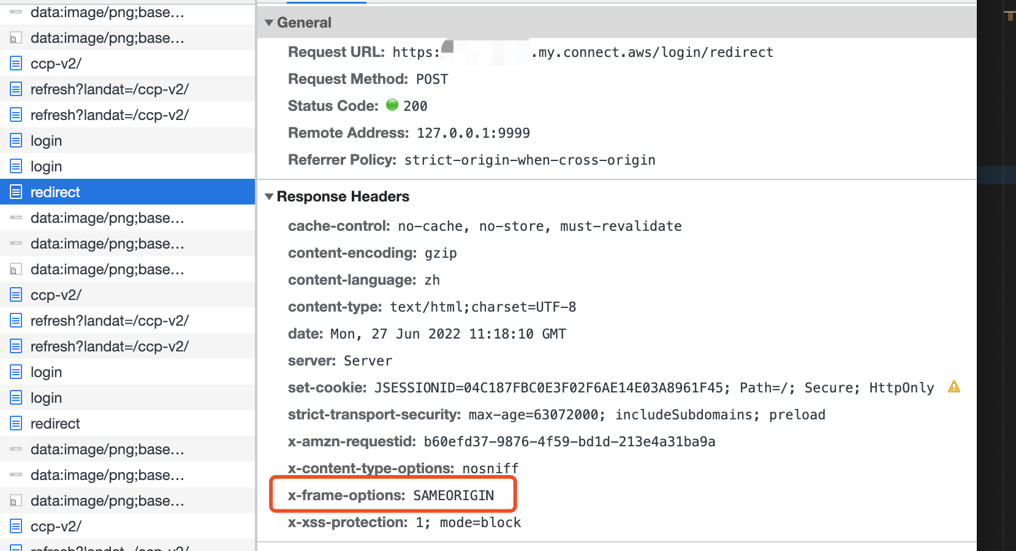Click the highlighted x-frame-options SAMEORIGIN header
Image resolution: width=1016 pixels, height=551 pixels.
click(x=392, y=495)
